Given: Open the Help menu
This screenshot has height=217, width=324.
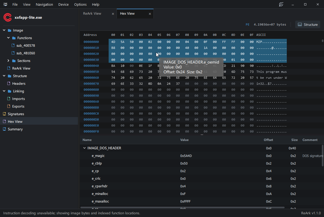Looking at the screenshot, I should coord(96,4).
